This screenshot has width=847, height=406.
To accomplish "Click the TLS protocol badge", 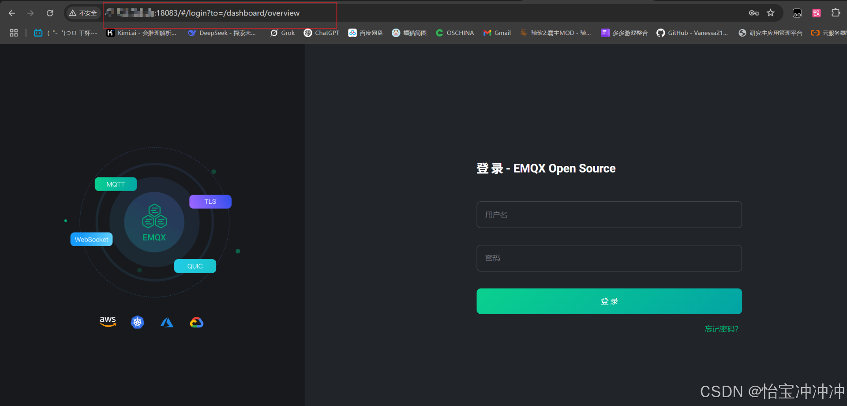I will coord(210,202).
